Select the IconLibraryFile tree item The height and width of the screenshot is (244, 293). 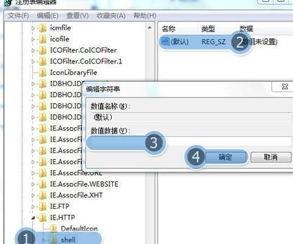(73, 73)
